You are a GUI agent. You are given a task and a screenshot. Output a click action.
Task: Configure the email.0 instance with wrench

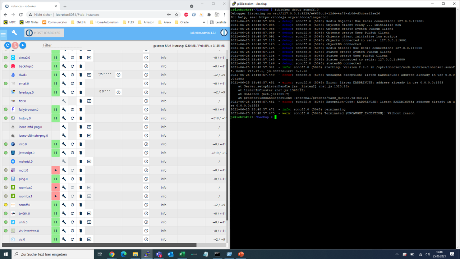tap(64, 83)
